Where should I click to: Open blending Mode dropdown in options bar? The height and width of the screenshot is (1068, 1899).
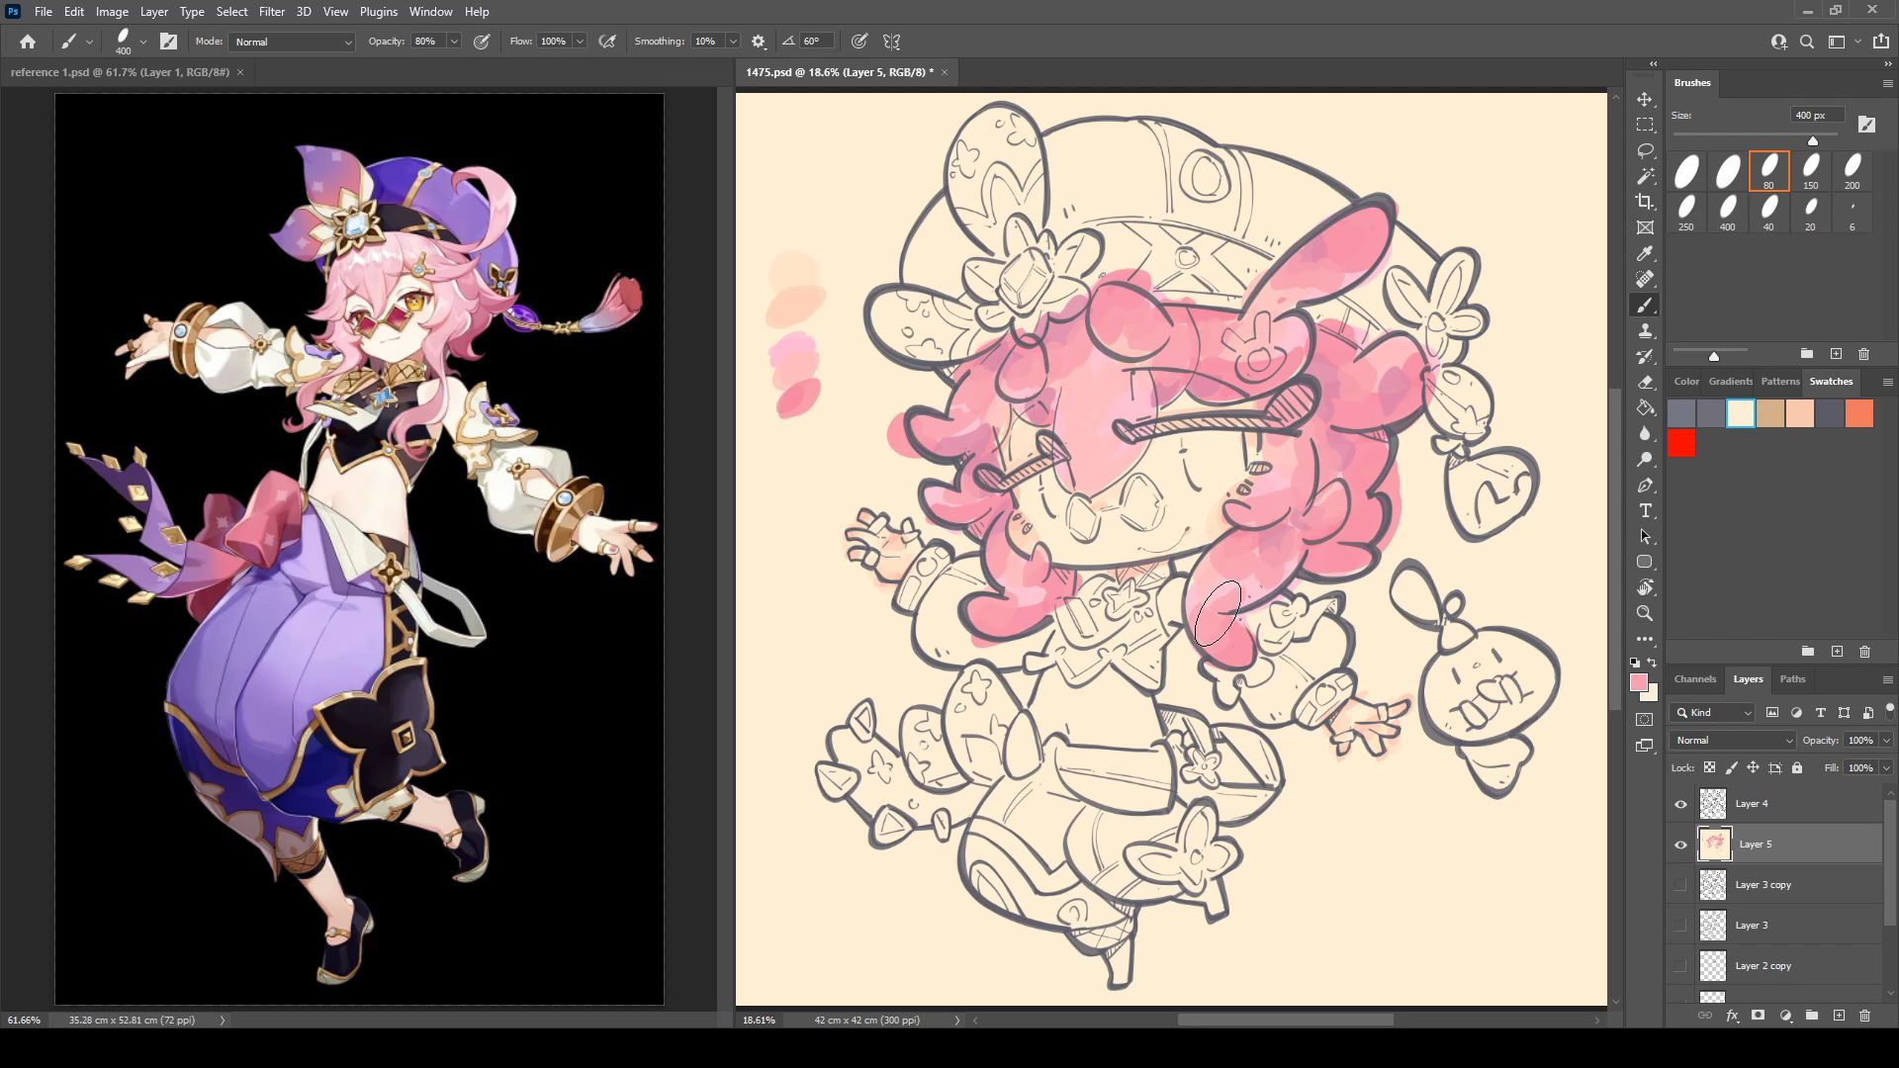[292, 42]
